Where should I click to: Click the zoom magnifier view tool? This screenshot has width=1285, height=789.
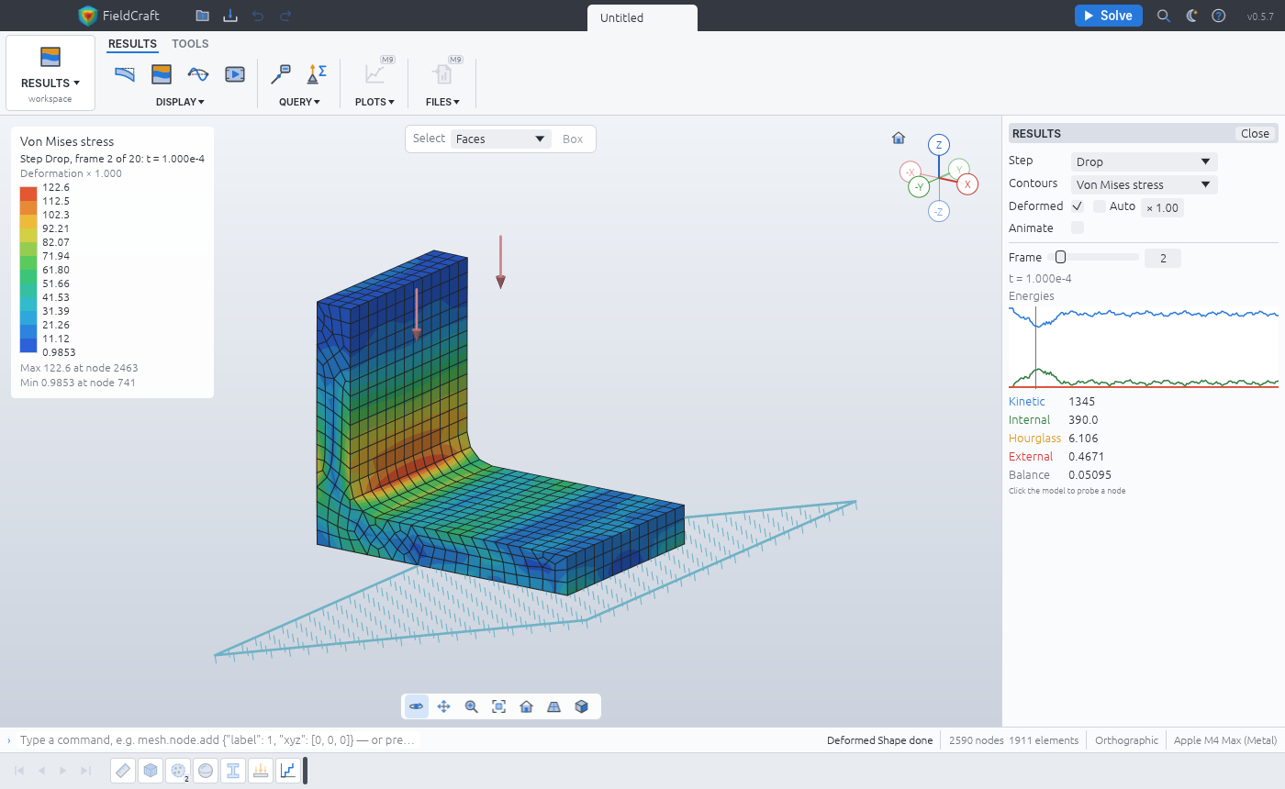(x=472, y=706)
